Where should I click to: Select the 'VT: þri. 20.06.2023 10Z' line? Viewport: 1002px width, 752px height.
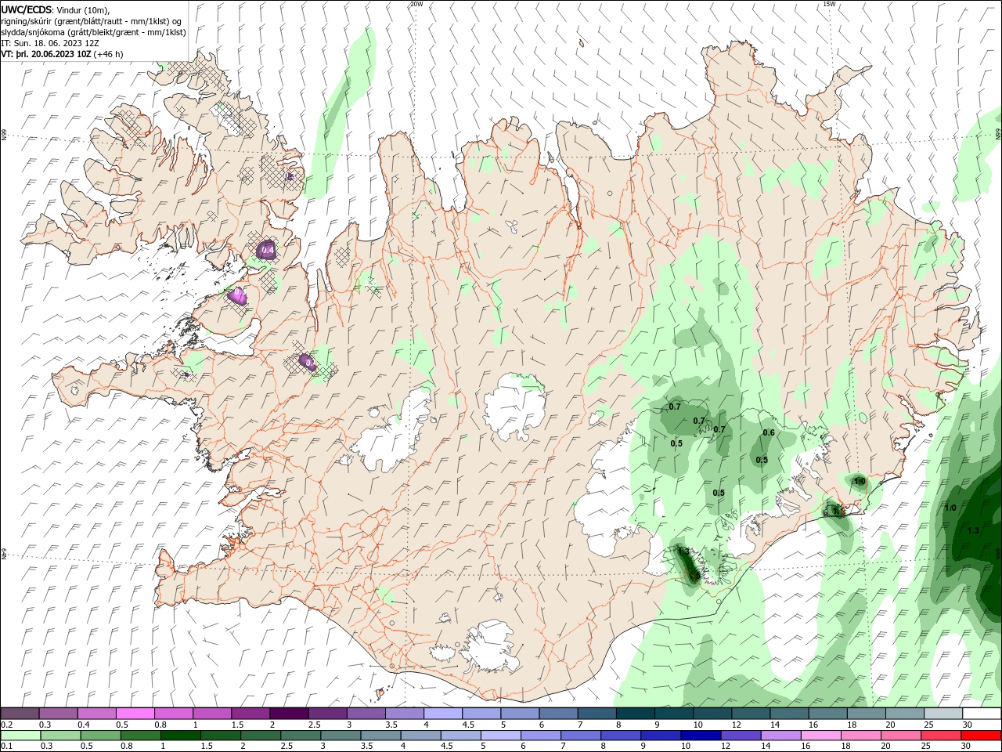point(46,54)
